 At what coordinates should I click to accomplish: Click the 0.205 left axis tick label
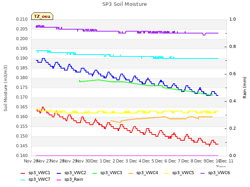[22, 29]
